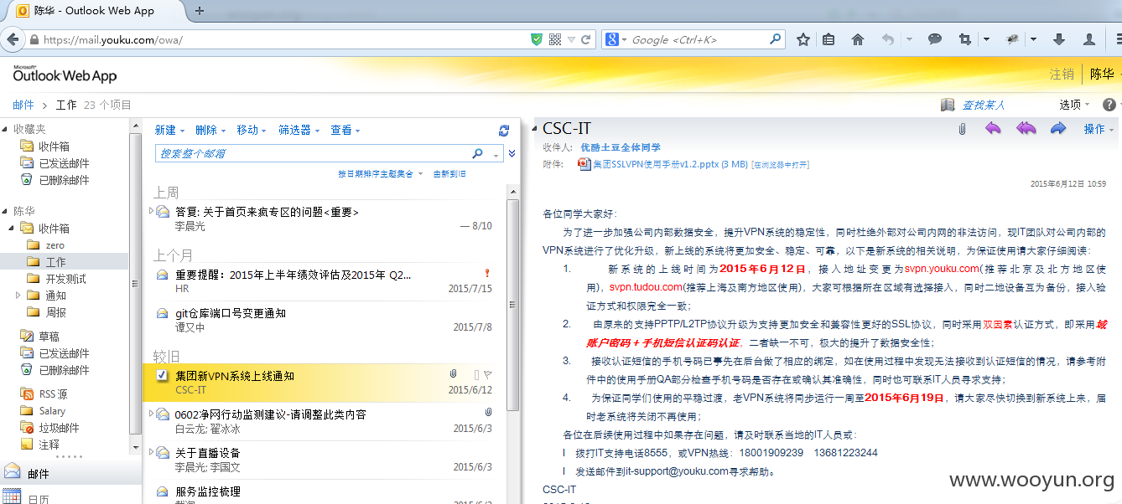This screenshot has width=1122, height=504.
Task: Open sort order 按日期排序主题集合 dropdown
Action: tap(380, 174)
